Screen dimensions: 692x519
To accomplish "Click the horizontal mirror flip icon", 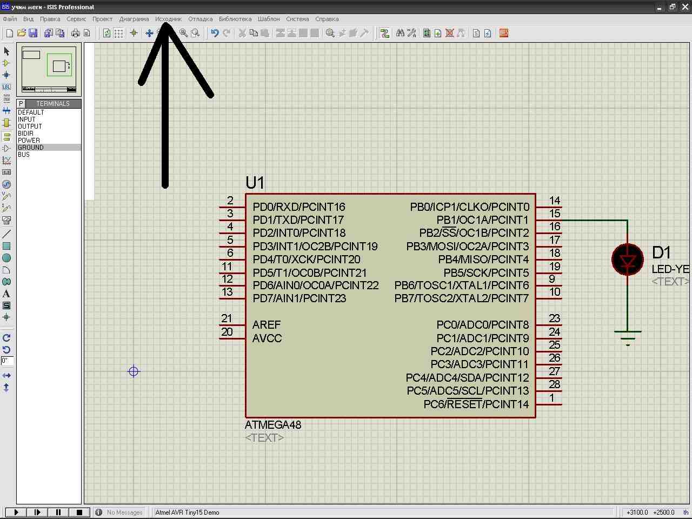I will coord(6,375).
